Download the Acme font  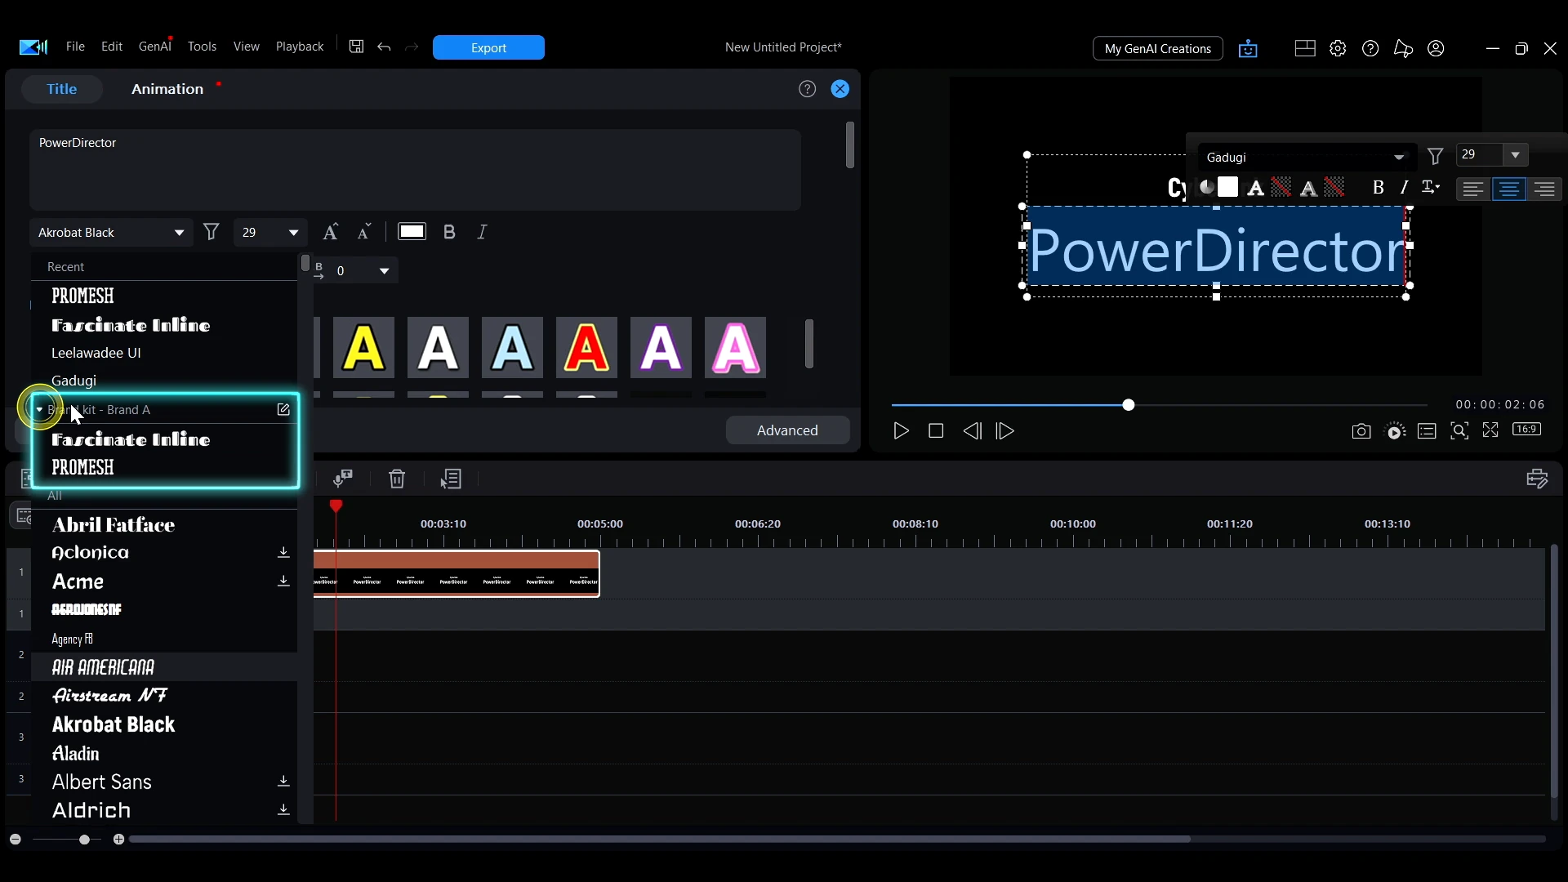pyautogui.click(x=283, y=581)
